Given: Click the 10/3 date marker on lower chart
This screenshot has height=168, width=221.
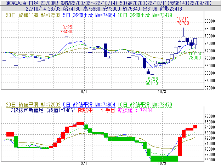Looking at the screenshot, I should pyautogui.click(x=162, y=163).
